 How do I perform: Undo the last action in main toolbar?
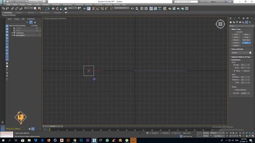(3, 9)
